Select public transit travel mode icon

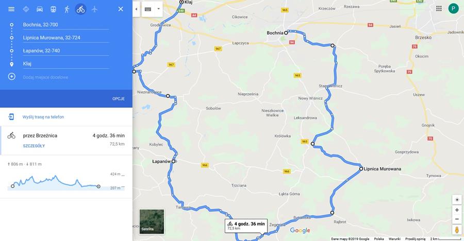(53, 9)
